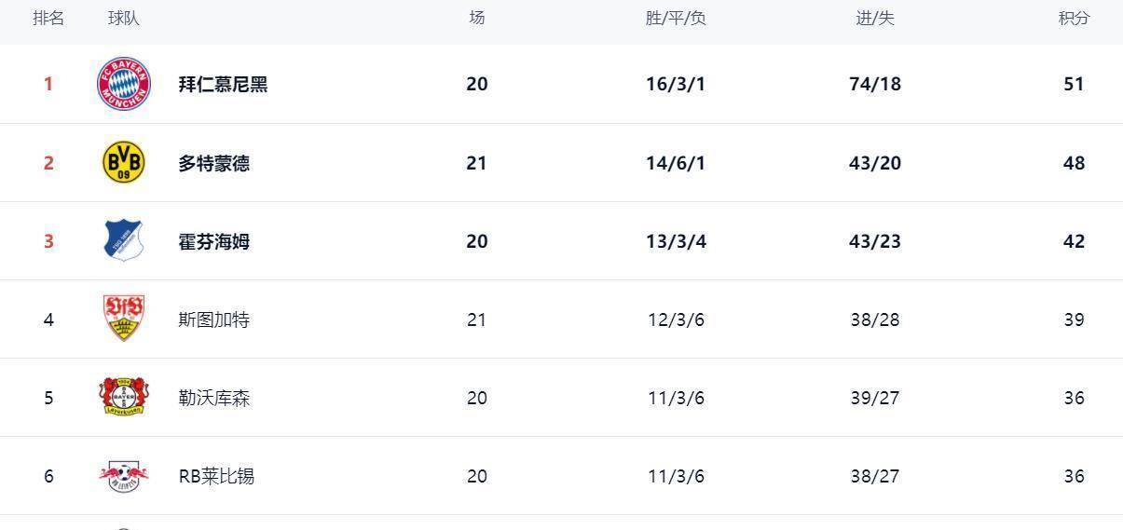This screenshot has height=530, width=1123.
Task: Click the Borussia Dortmund BVB logo
Action: [124, 163]
